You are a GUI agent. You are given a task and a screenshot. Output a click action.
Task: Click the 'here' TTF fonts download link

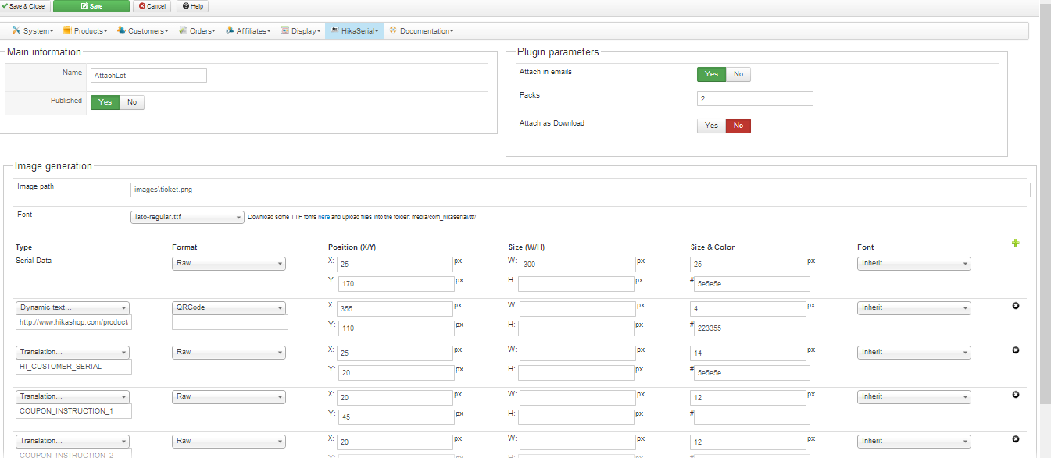click(324, 218)
